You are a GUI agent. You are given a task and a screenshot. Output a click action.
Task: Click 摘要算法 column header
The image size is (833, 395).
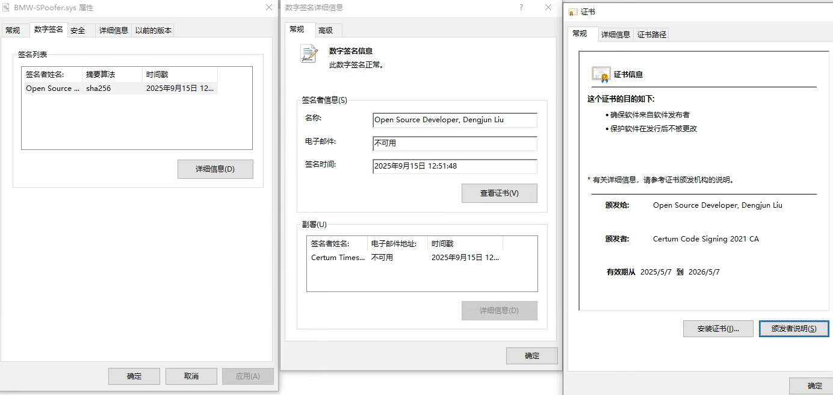pyautogui.click(x=112, y=75)
